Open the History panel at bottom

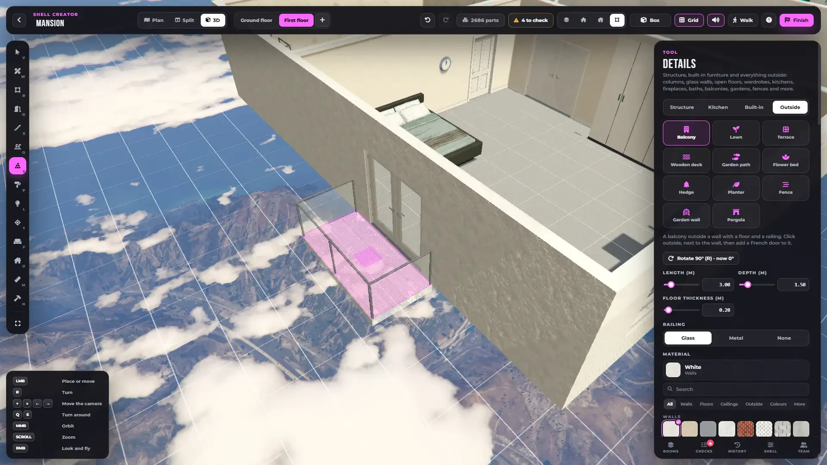(737, 447)
